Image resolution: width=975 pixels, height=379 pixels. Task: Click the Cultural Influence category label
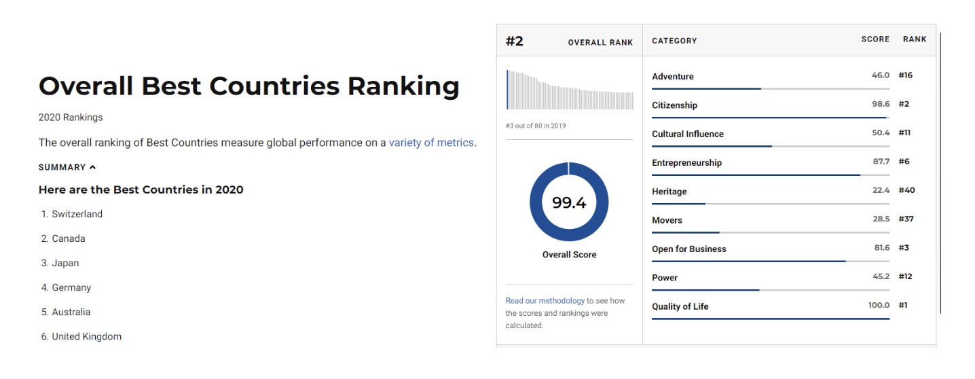688,134
